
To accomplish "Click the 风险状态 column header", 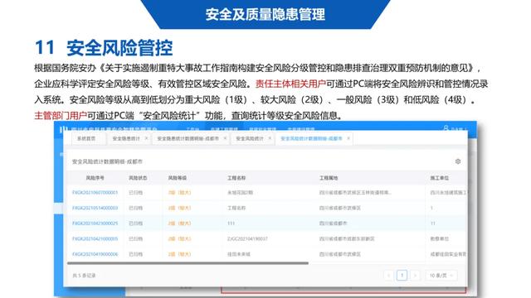I will tap(138, 178).
